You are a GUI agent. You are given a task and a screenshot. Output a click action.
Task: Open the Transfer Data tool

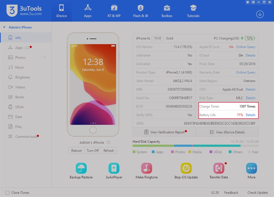pos(219,168)
